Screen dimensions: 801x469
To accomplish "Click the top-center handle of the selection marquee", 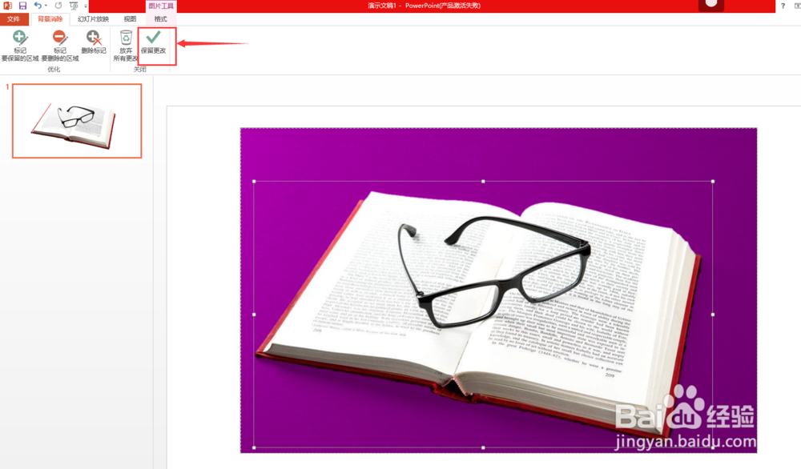I will point(483,181).
